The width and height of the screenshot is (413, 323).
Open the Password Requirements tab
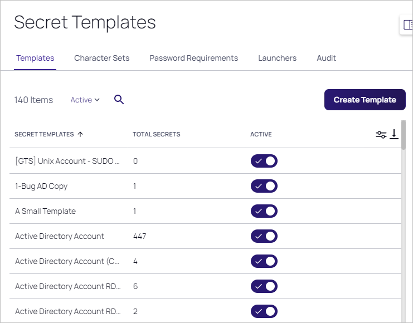(x=193, y=58)
